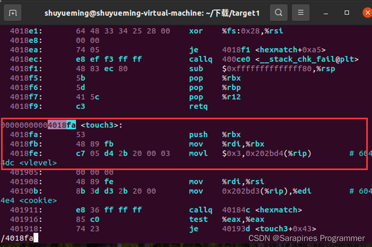
Task: Click the xor instruction
Action: (196, 31)
